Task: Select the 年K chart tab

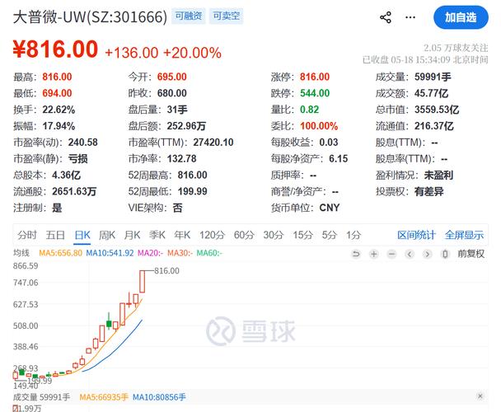Action: (x=182, y=235)
